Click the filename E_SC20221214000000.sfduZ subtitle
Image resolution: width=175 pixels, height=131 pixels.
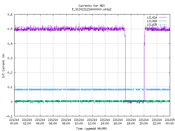pyautogui.click(x=92, y=9)
